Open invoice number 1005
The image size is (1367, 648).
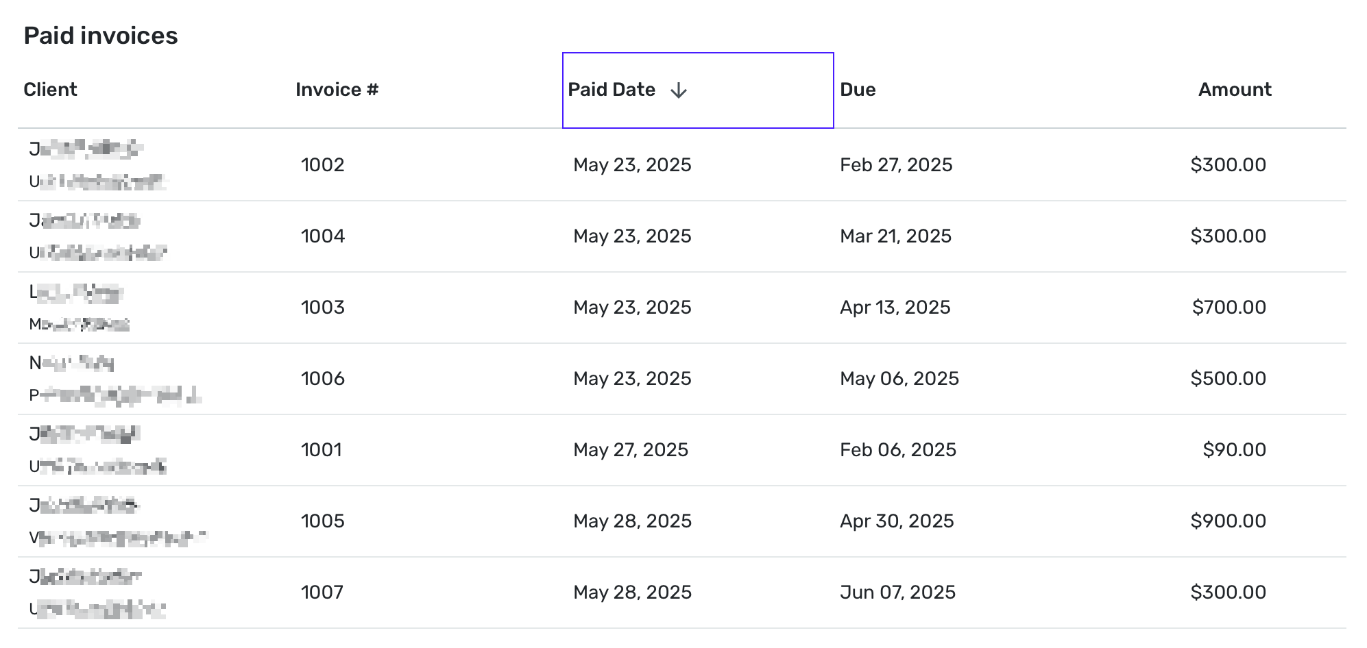coord(322,521)
